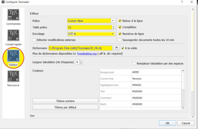Select the Math color value #008000

156,104
